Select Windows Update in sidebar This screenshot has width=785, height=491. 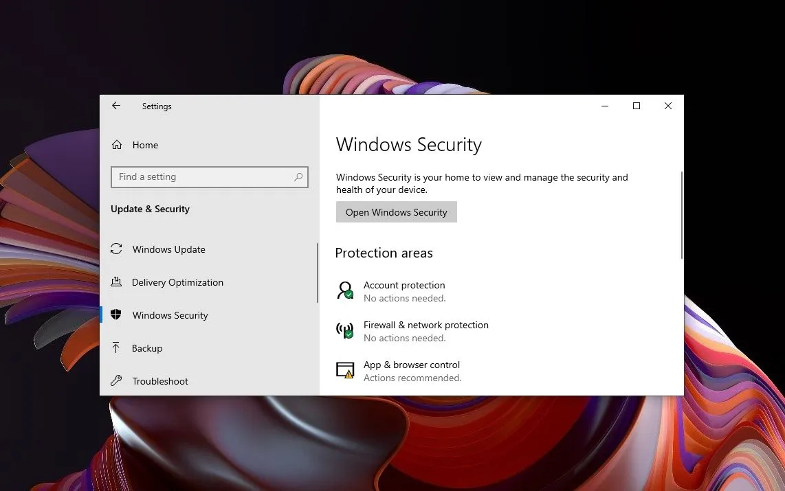pos(168,249)
